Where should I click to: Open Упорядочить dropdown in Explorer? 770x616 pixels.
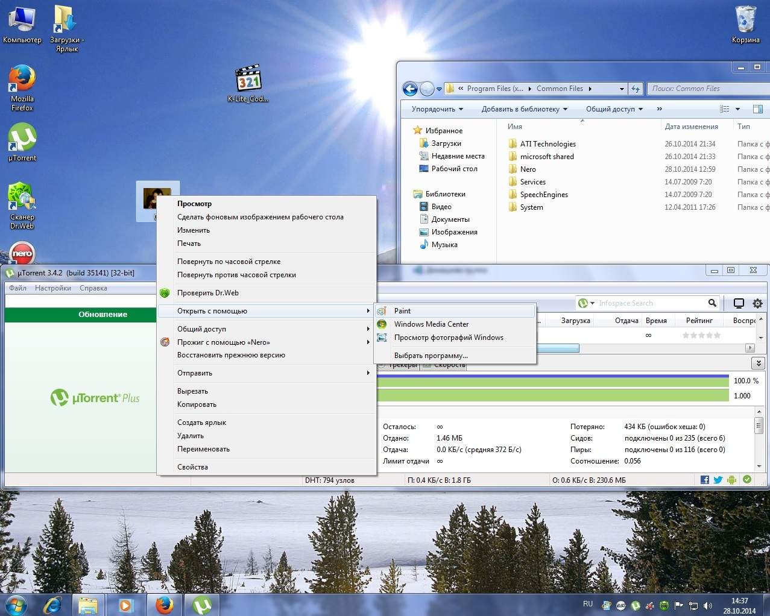point(437,109)
